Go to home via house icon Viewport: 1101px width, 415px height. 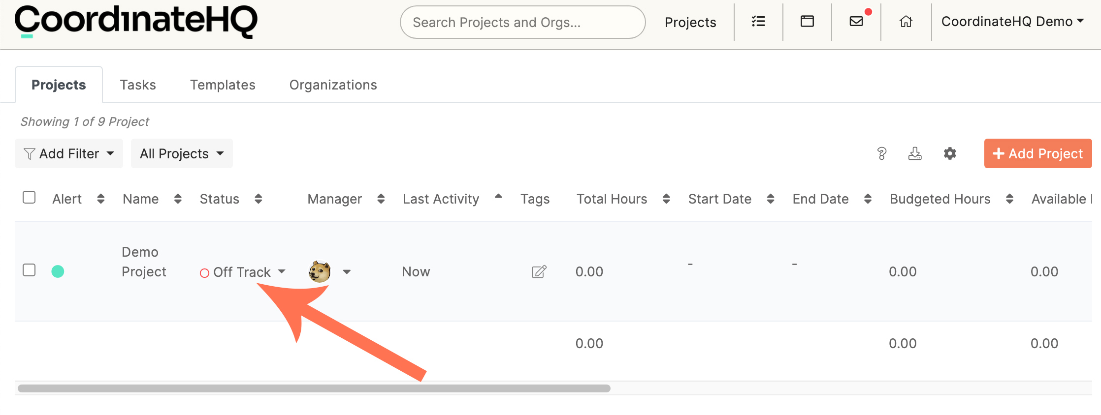[906, 21]
